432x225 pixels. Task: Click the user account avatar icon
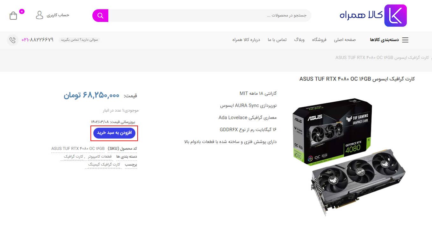click(x=40, y=15)
